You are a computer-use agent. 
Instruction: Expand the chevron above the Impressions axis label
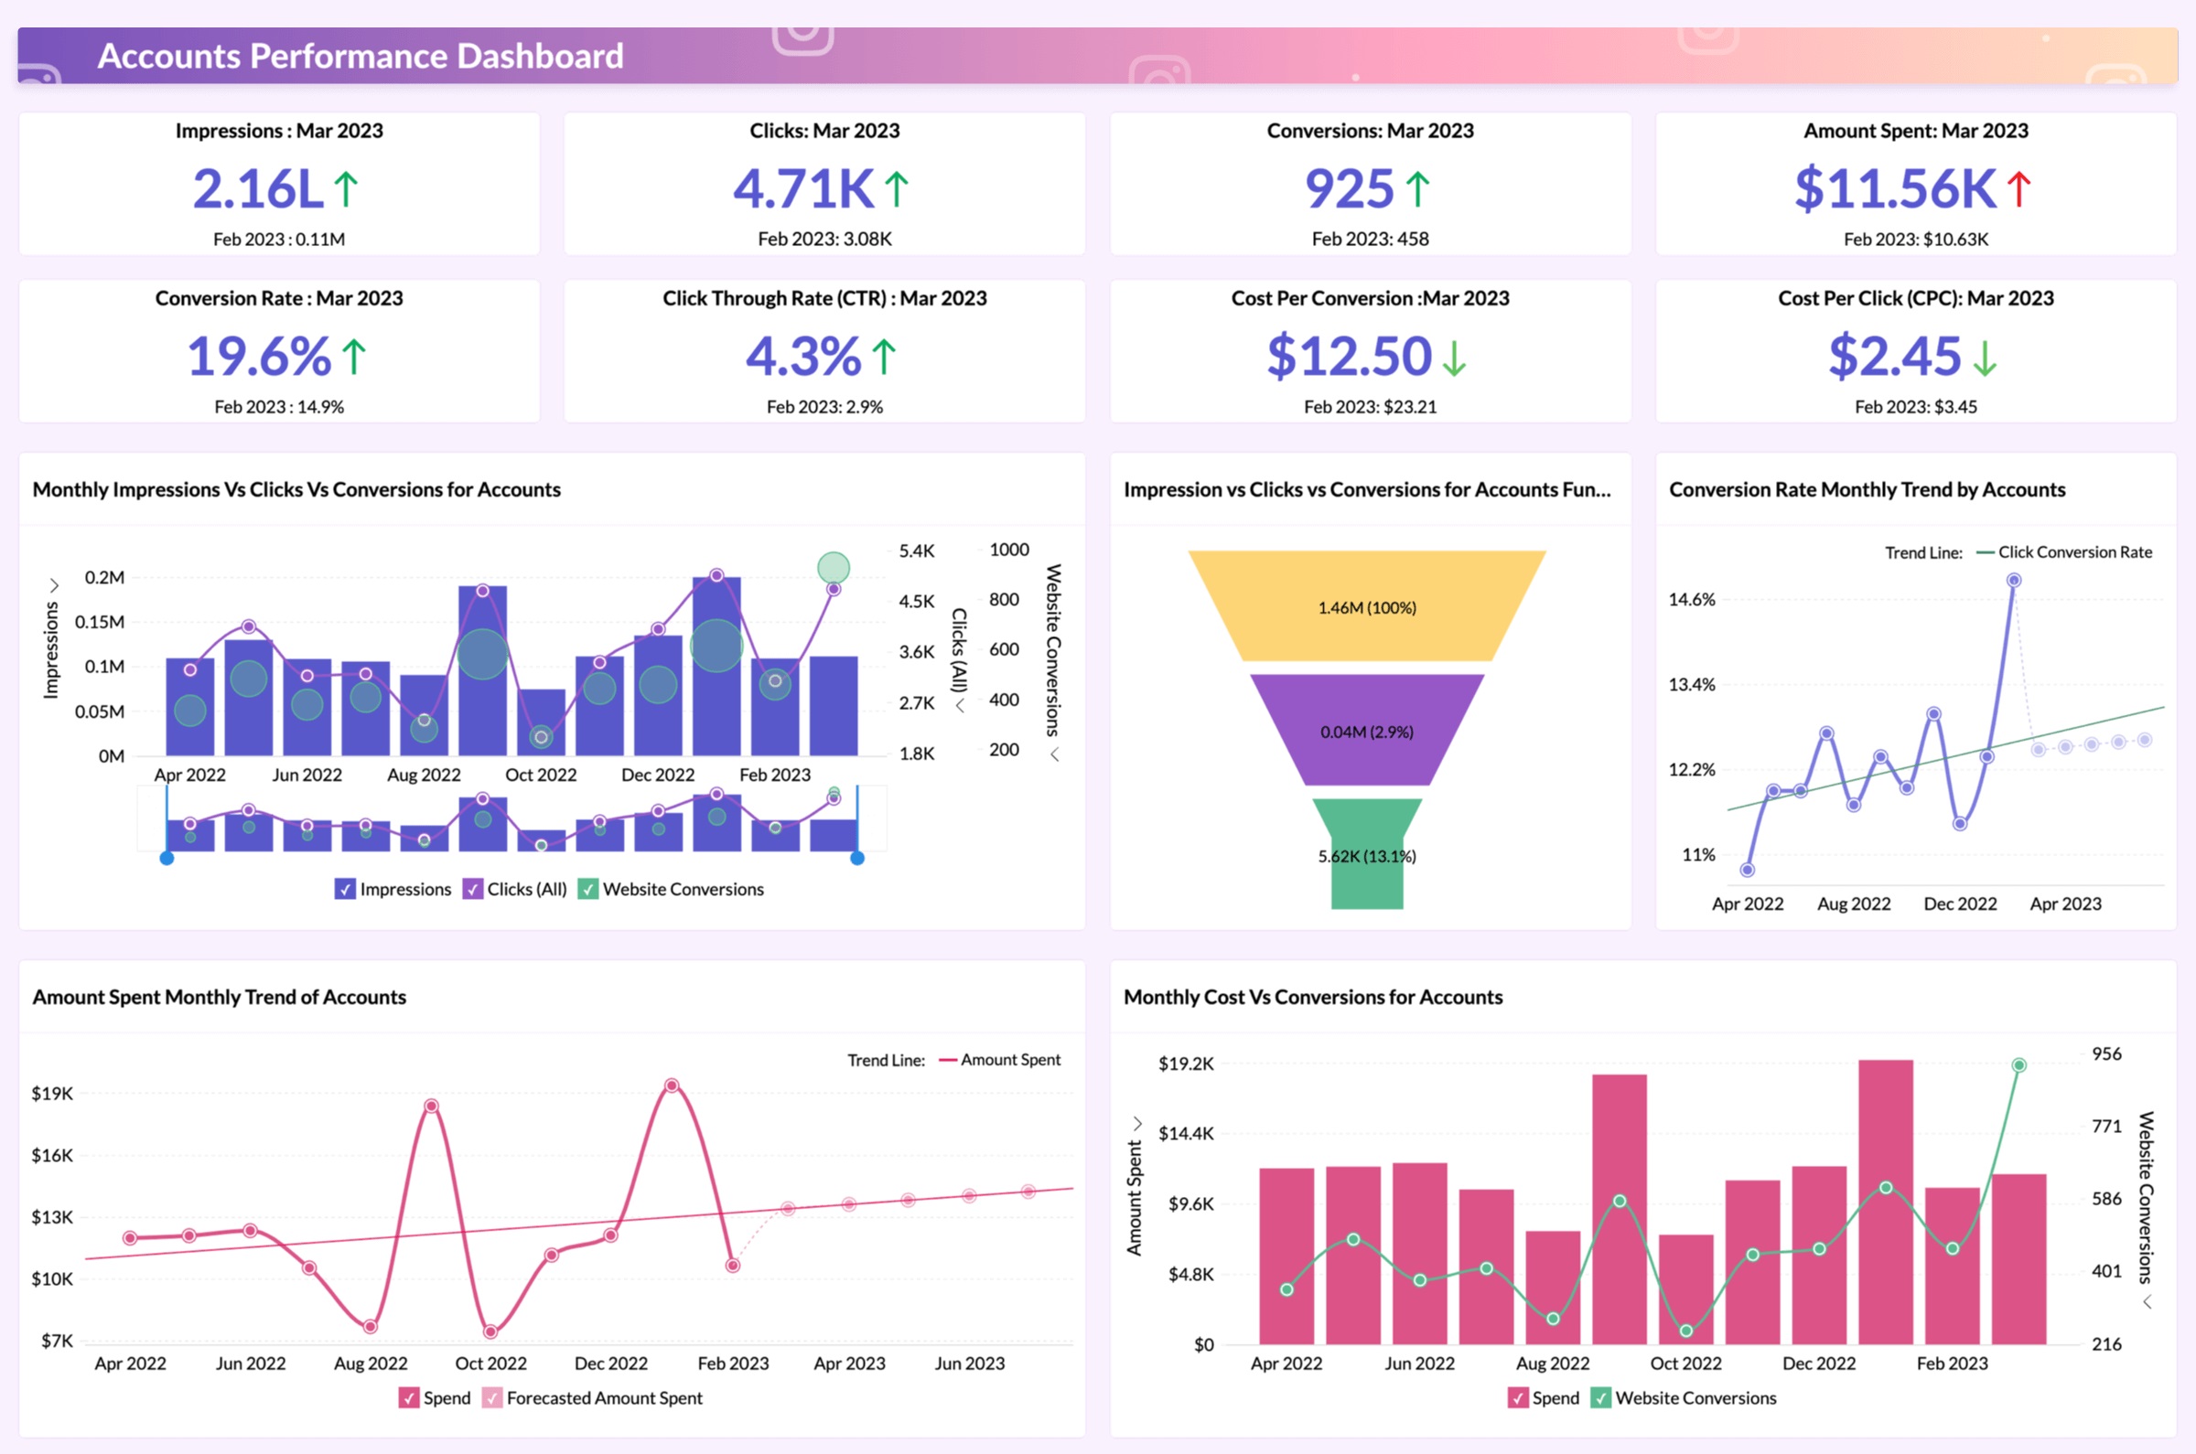coord(54,585)
